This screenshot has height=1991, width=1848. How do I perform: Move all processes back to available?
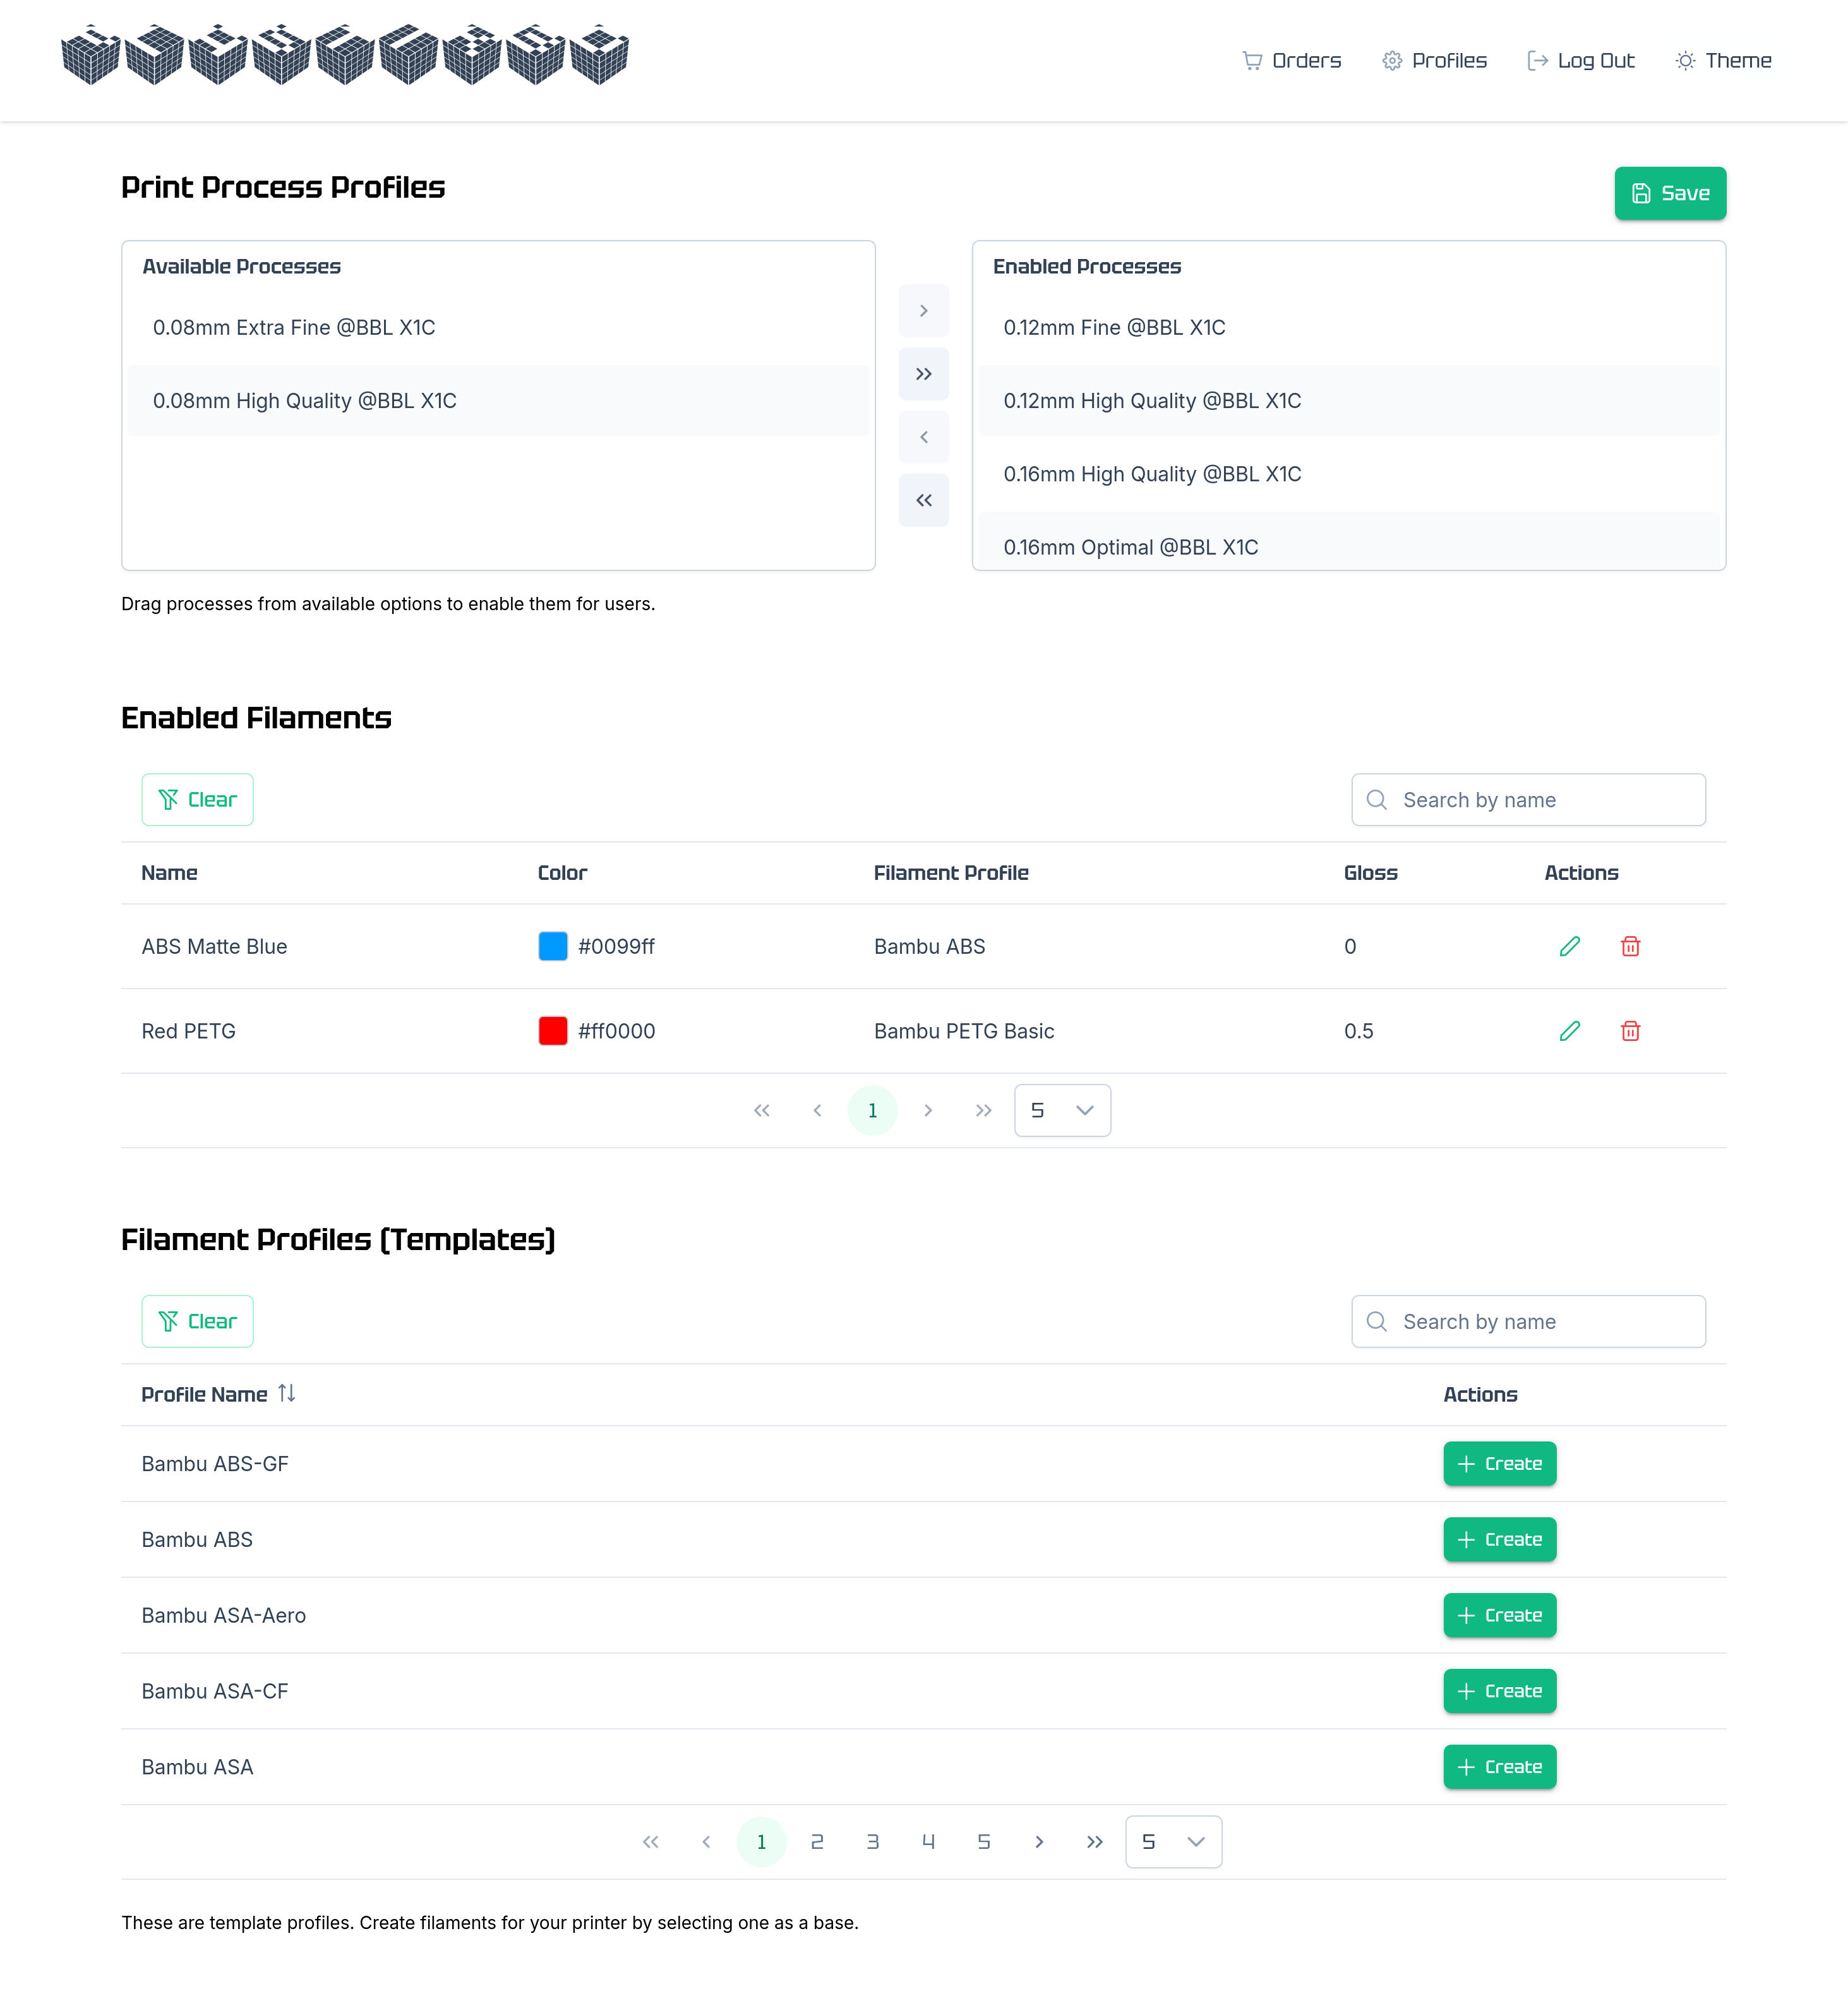click(x=923, y=500)
